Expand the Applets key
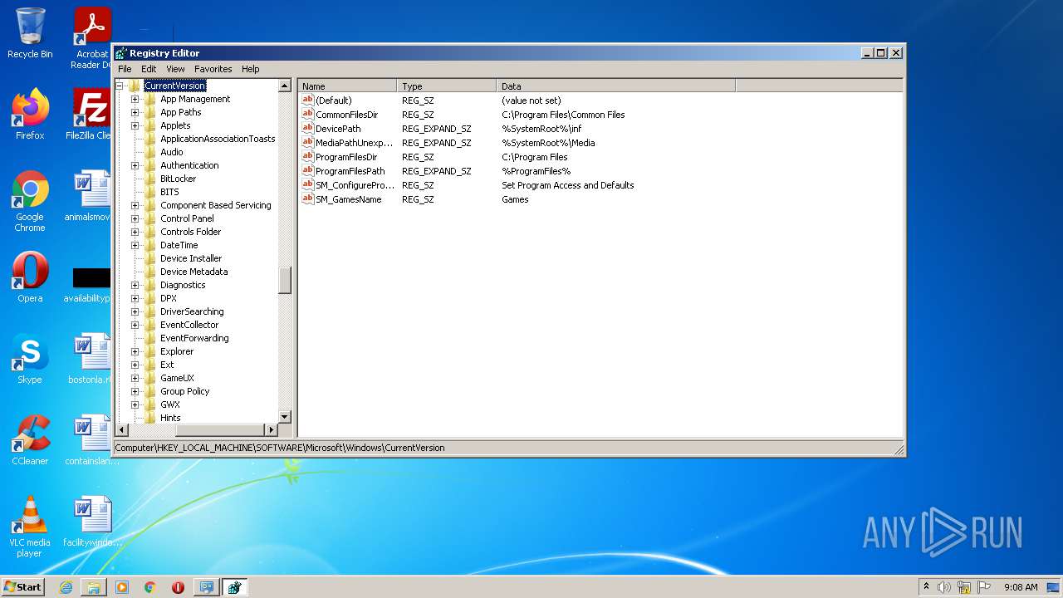 135,125
